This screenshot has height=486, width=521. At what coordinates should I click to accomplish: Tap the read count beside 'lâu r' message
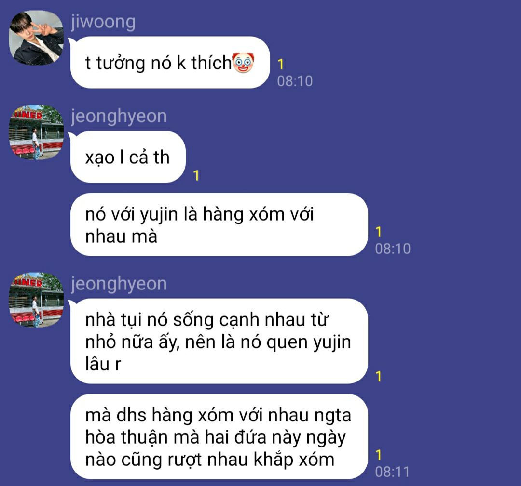[379, 377]
